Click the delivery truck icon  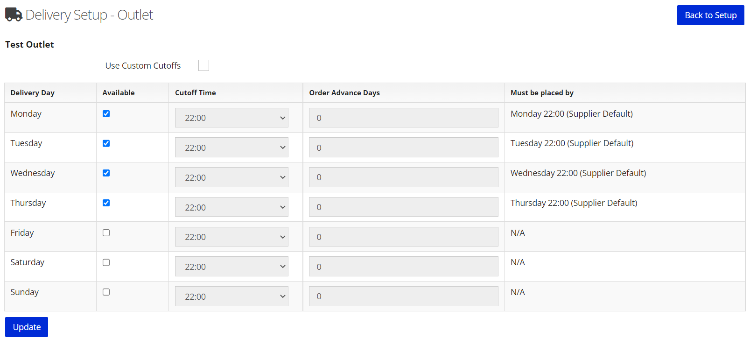pyautogui.click(x=14, y=14)
